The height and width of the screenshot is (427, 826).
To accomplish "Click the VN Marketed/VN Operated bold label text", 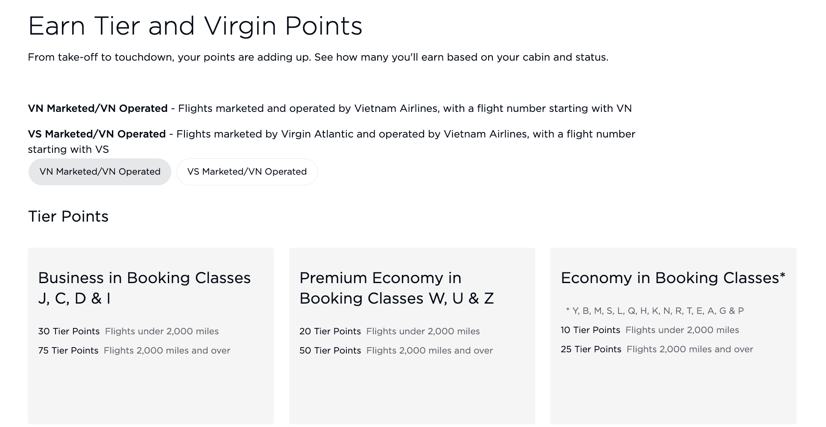I will pyautogui.click(x=97, y=108).
